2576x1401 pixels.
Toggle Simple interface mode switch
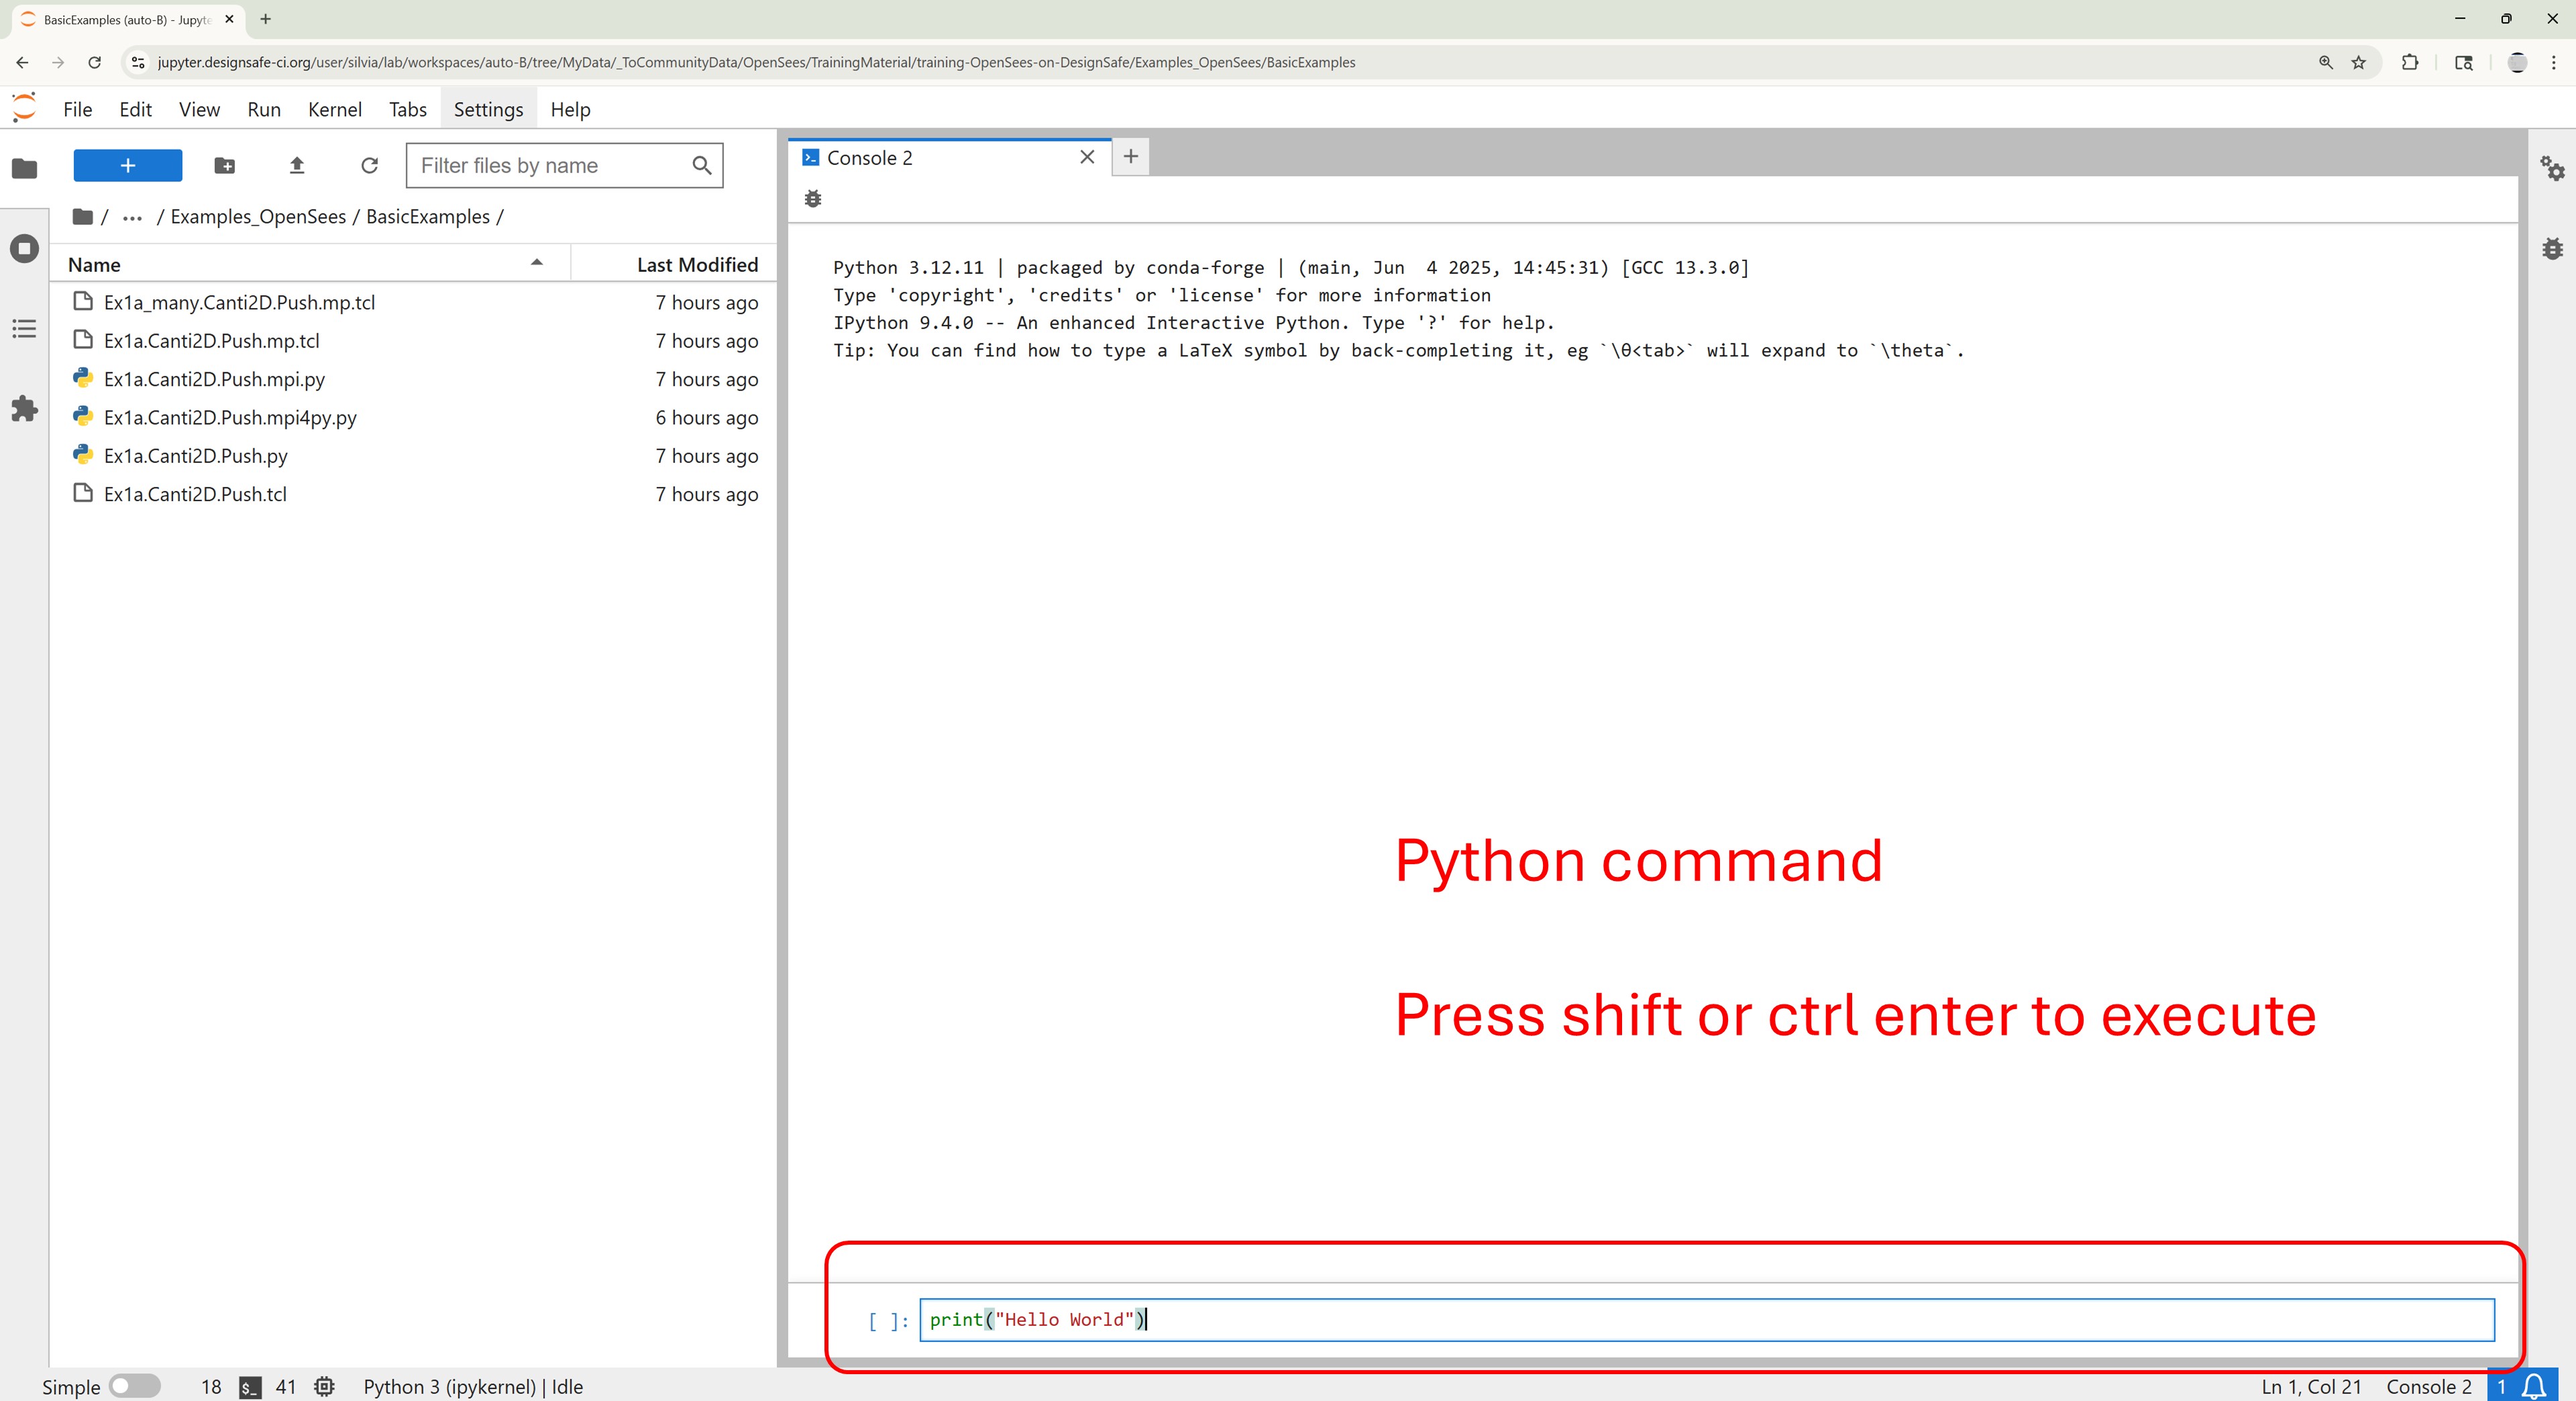[134, 1386]
